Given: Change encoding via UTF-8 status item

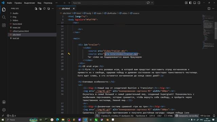Looking at the screenshot, I should (x=152, y=116).
